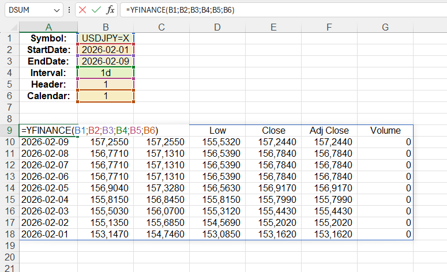Select the 2026-02-09 end date cell in B3
The height and width of the screenshot is (272, 447).
coord(106,61)
